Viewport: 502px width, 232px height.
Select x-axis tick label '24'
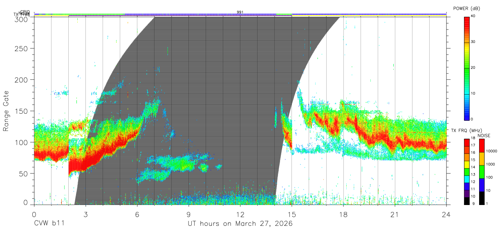(x=446, y=214)
